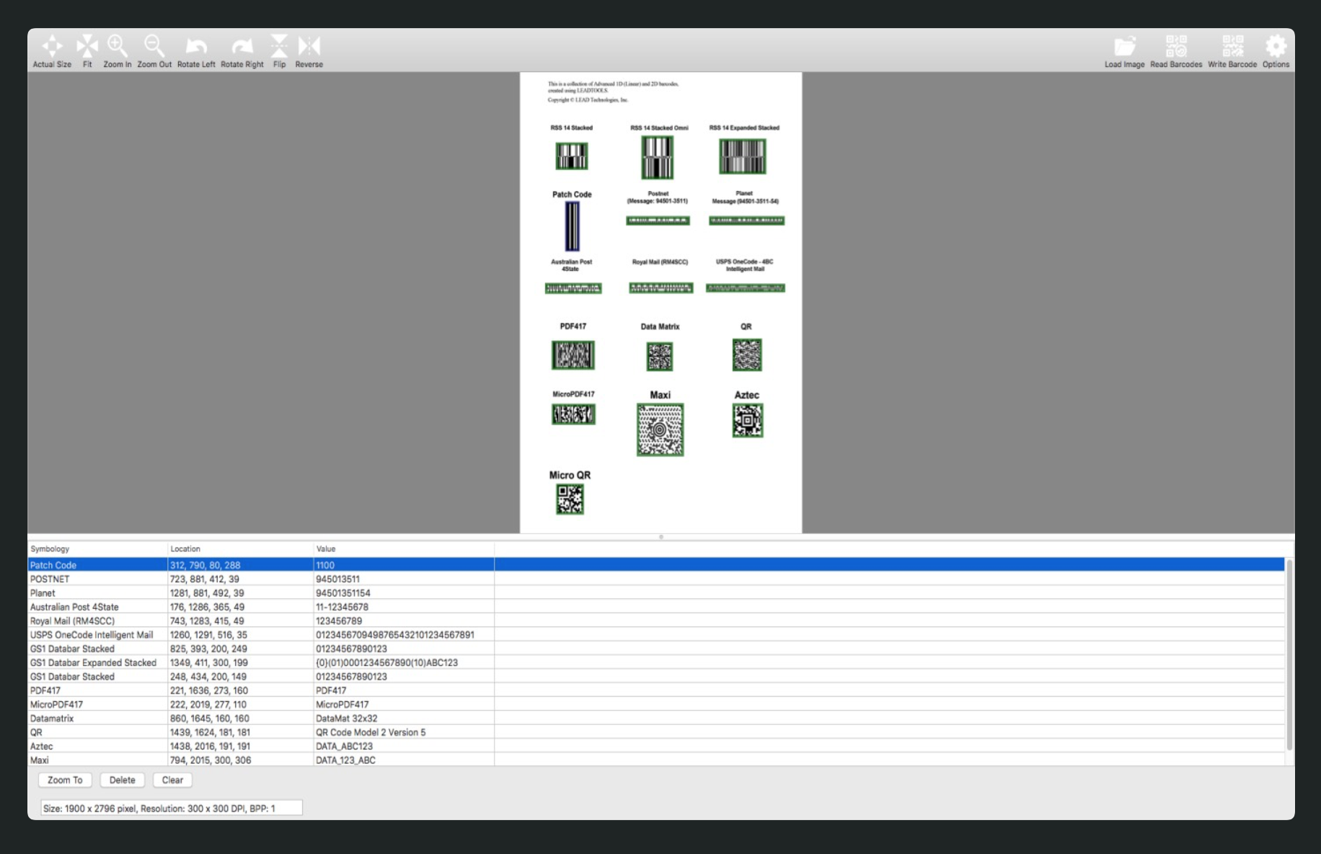Click the value DATA_ABC123

(344, 746)
